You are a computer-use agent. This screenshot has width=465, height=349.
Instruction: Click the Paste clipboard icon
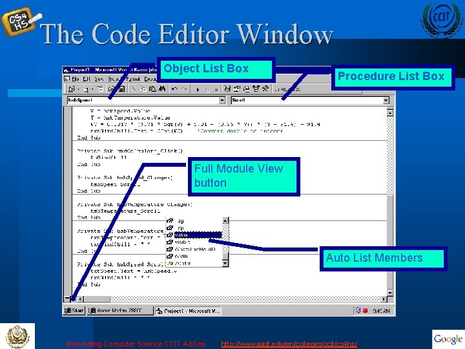click(152, 89)
